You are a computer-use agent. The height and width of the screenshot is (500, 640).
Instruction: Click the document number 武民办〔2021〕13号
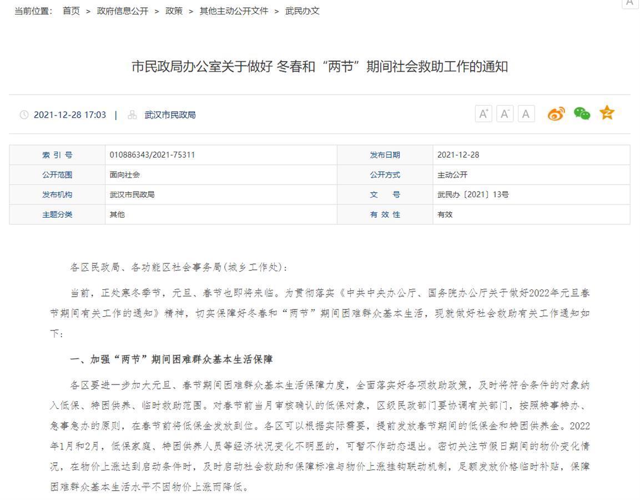click(x=473, y=195)
